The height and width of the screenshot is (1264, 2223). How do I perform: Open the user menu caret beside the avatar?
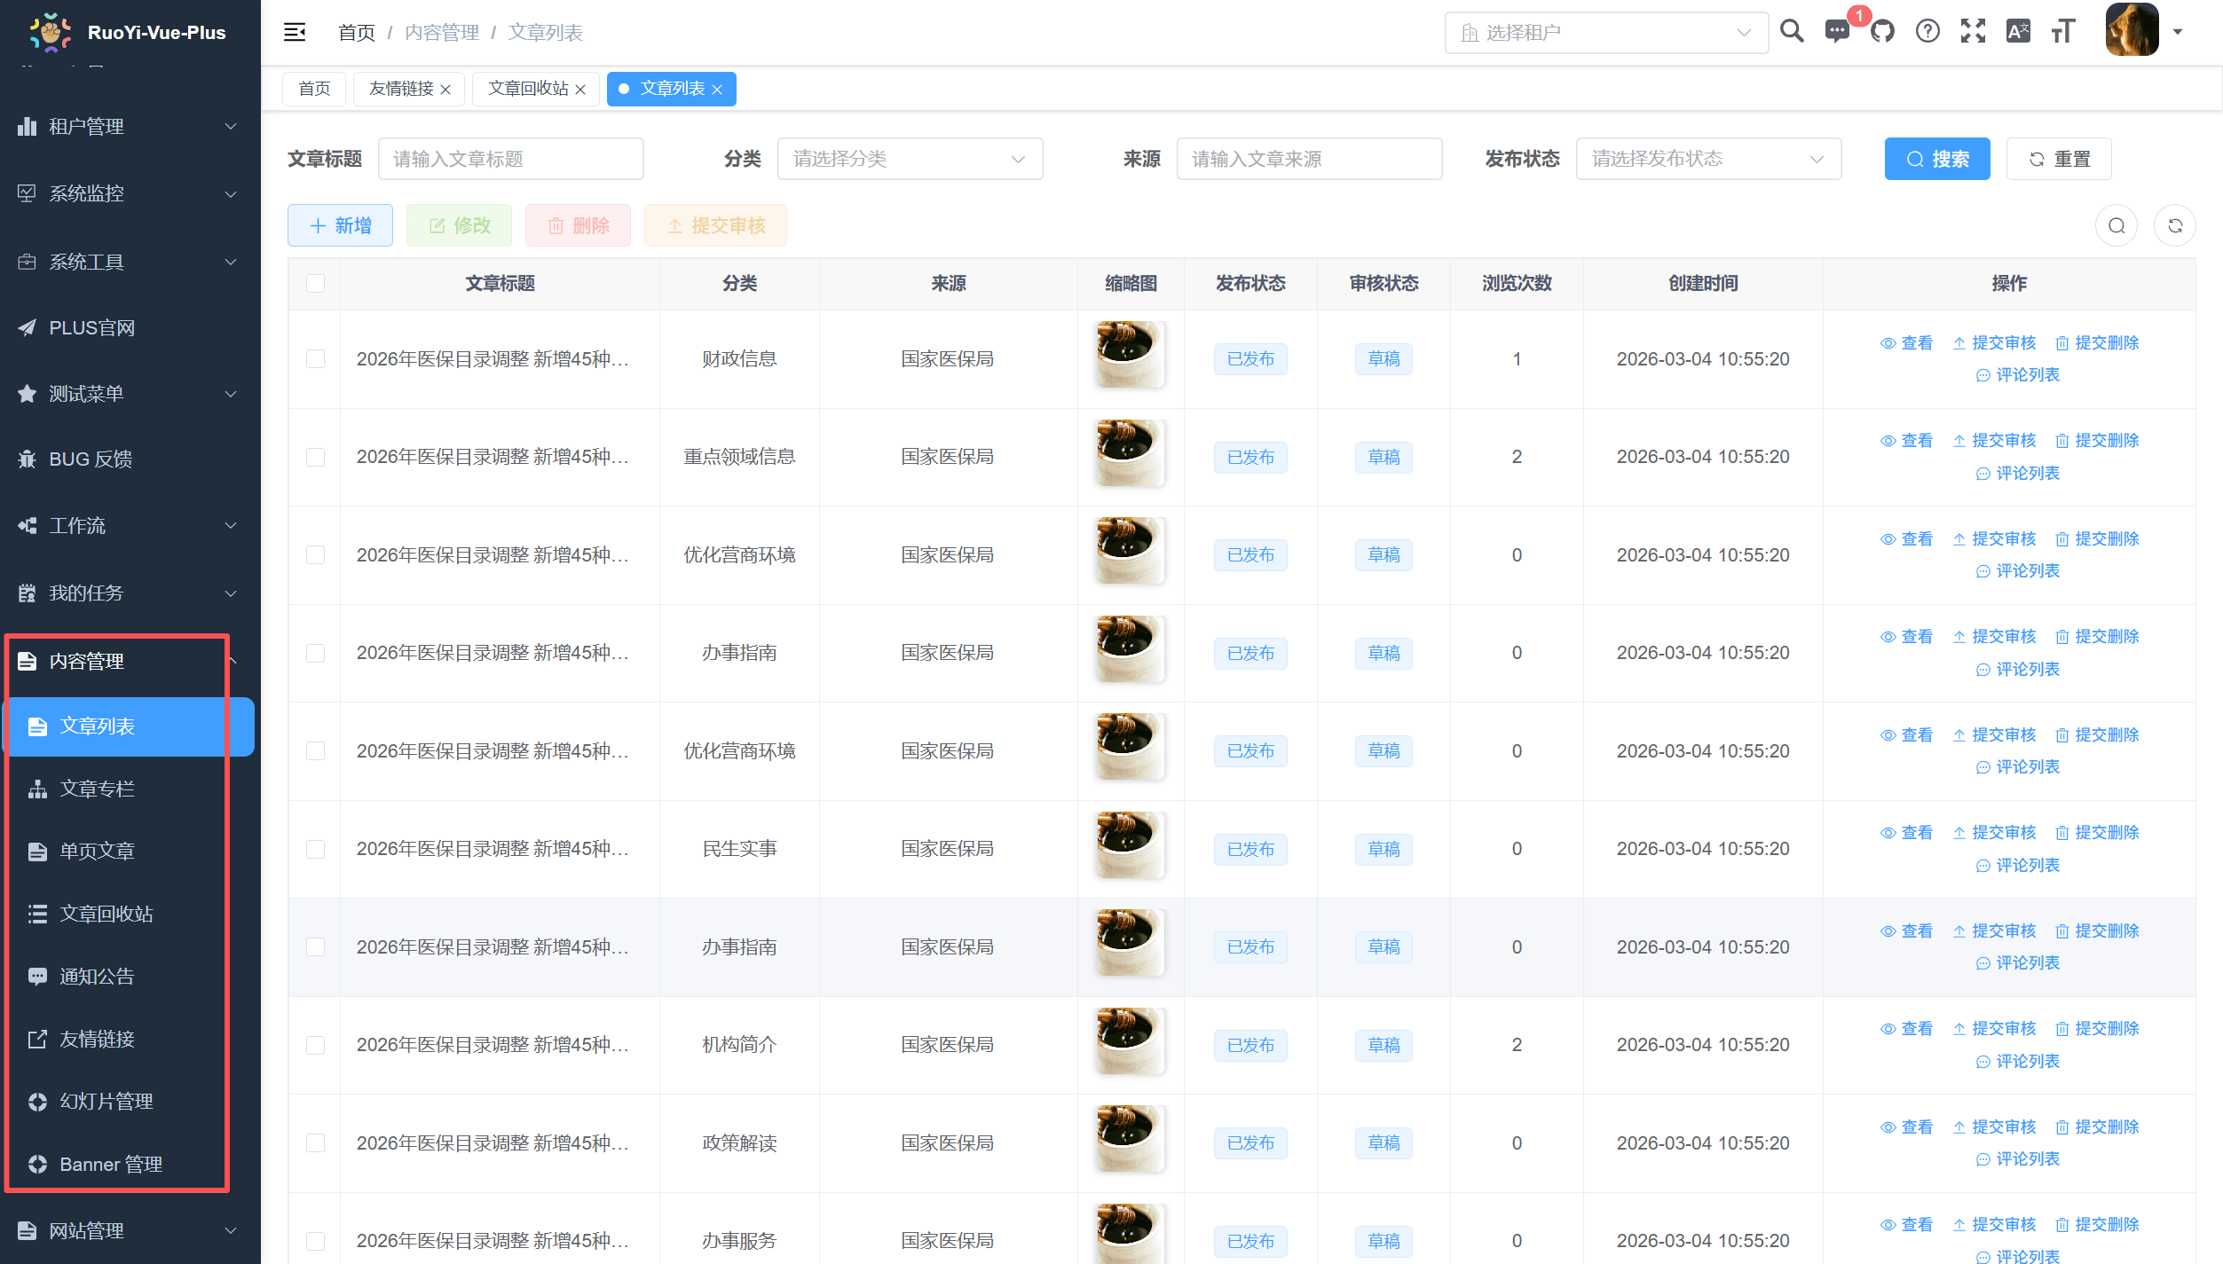pos(2177,32)
